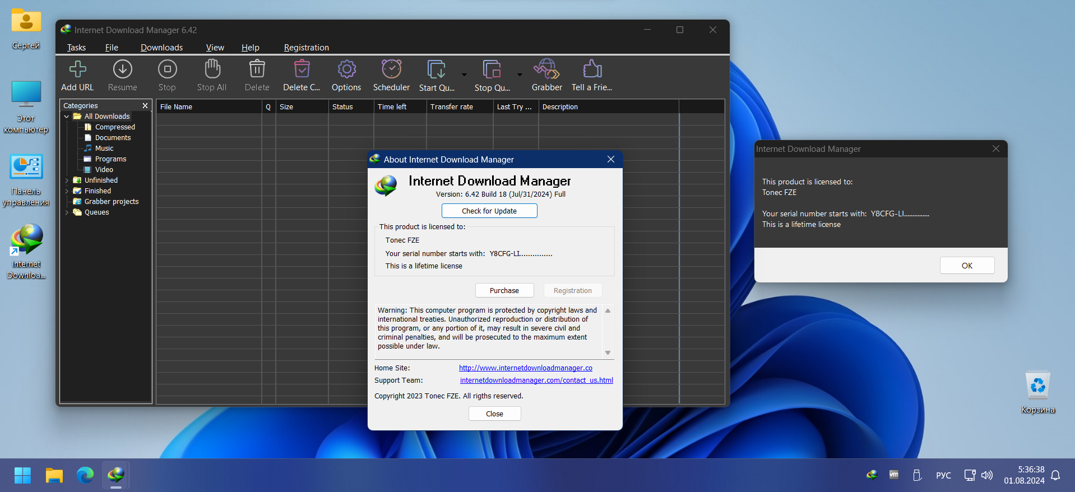This screenshot has width=1075, height=492.
Task: Sort by the Size column header
Action: point(302,106)
